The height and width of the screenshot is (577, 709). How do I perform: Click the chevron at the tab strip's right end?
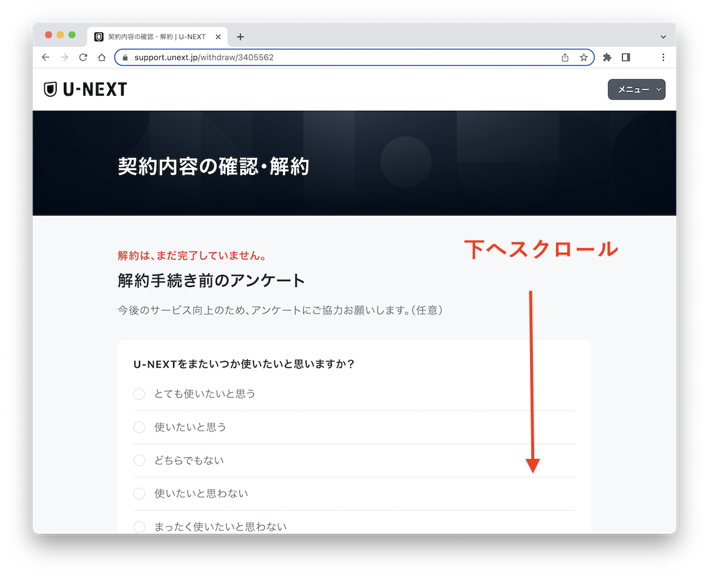point(665,37)
